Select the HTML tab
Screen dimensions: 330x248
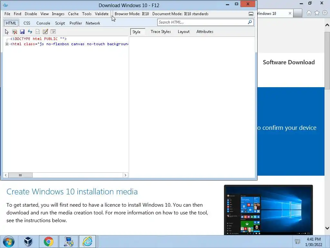(11, 23)
